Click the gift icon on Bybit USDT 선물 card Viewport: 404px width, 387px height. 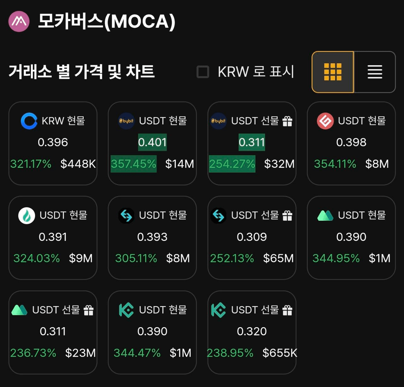pos(287,121)
